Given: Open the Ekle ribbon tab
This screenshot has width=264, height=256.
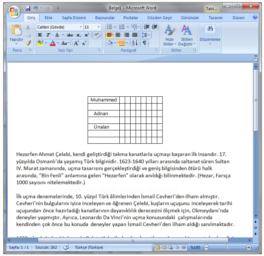Looking at the screenshot, I should point(48,18).
